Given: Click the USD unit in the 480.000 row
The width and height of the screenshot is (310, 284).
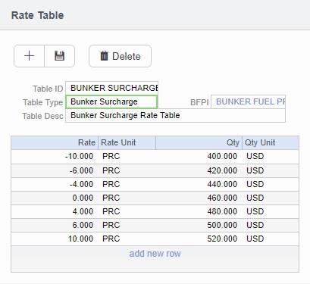Looking at the screenshot, I should coord(271,211).
